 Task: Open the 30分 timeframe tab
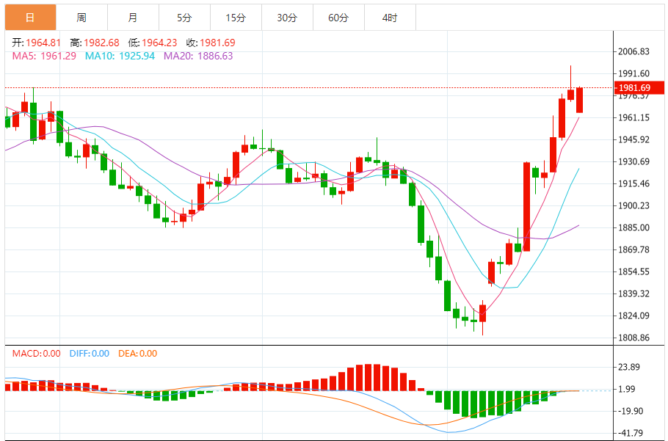pos(287,18)
